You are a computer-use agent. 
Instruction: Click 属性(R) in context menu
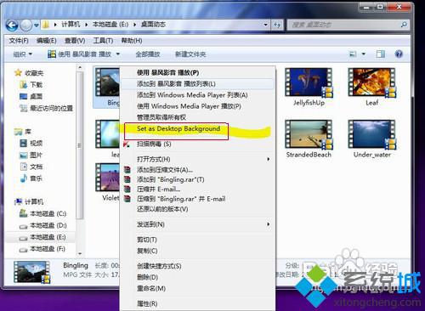(x=147, y=303)
